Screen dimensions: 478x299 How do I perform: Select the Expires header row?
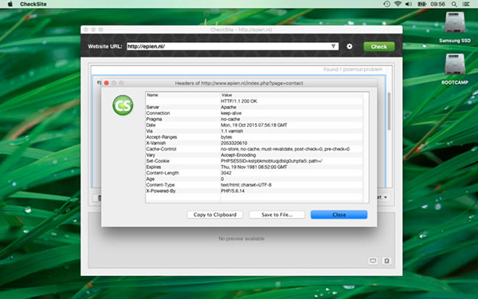point(254,167)
